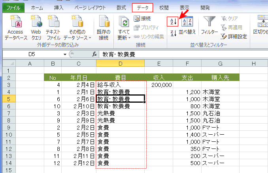The height and width of the screenshot is (173, 268).
Task: Click the formula bar text 教育・教養費
Action: 119,55
